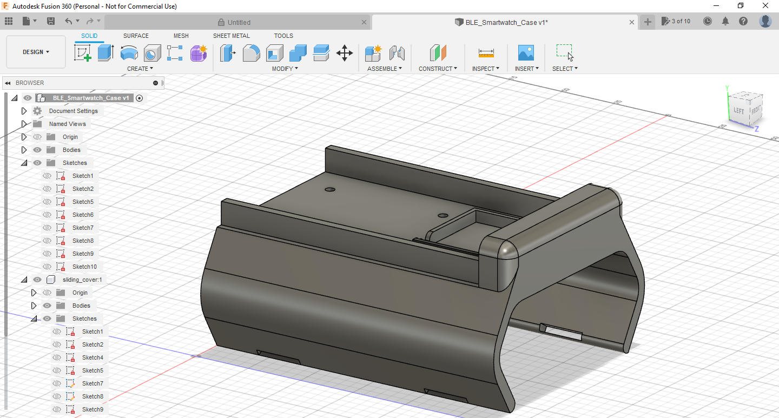The width and height of the screenshot is (779, 418).
Task: Open the Hole tool
Action: point(151,53)
